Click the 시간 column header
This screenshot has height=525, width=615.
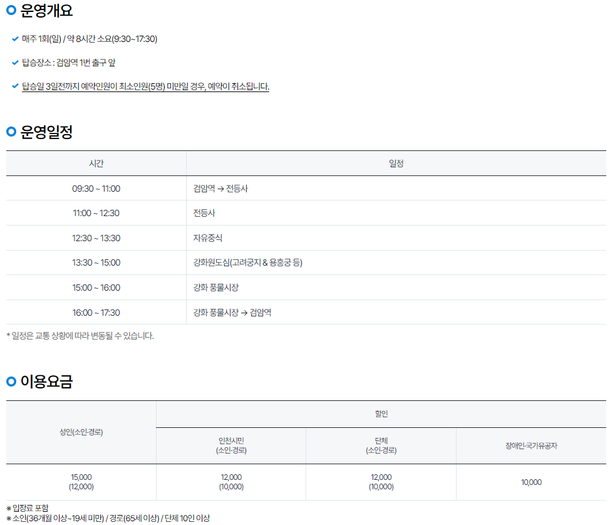tap(96, 164)
